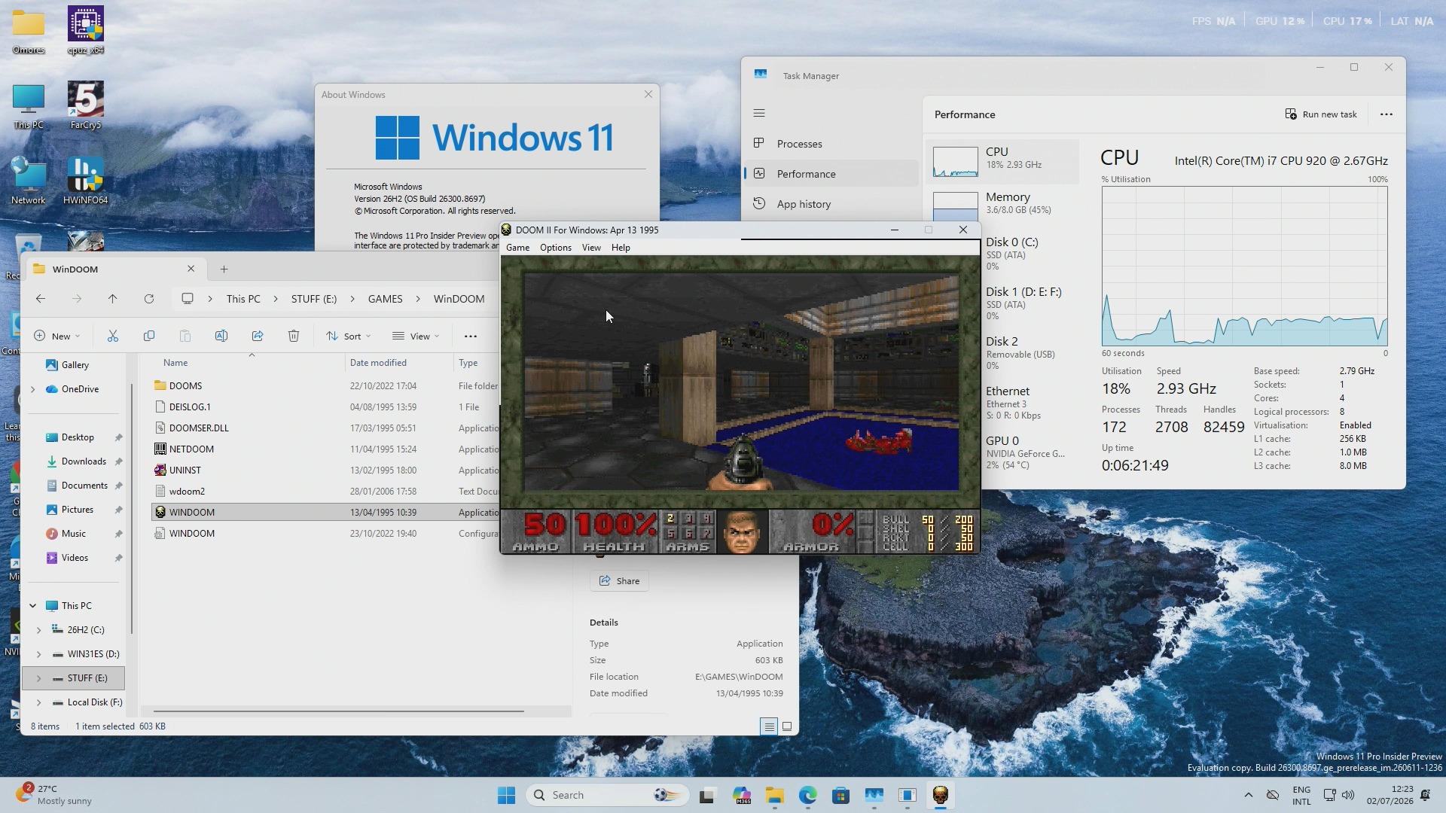Viewport: 1446px width, 813px height.
Task: Click the Windows Start button on taskbar
Action: pyautogui.click(x=507, y=796)
